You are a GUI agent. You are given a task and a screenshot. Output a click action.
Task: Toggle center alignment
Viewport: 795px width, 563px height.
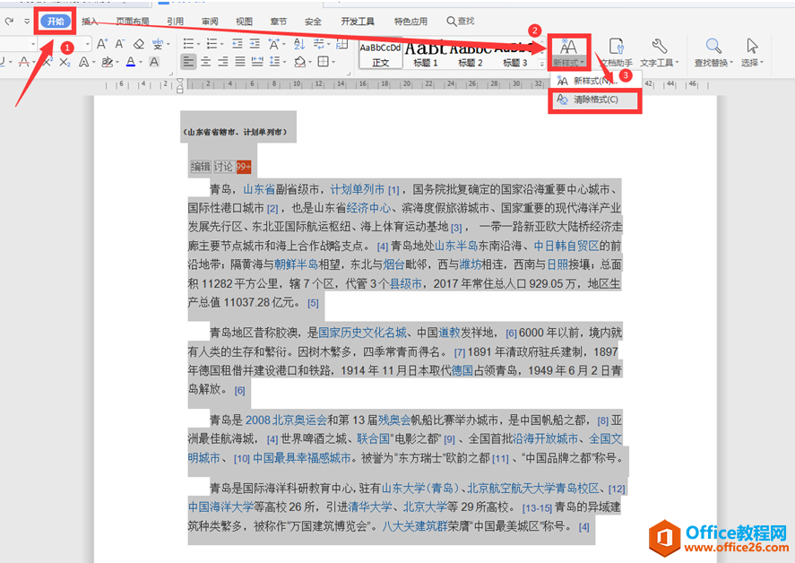pos(206,62)
